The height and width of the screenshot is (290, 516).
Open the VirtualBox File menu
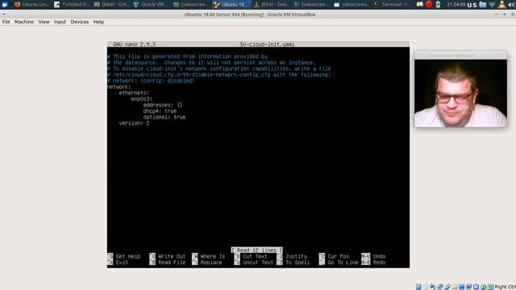(6, 22)
